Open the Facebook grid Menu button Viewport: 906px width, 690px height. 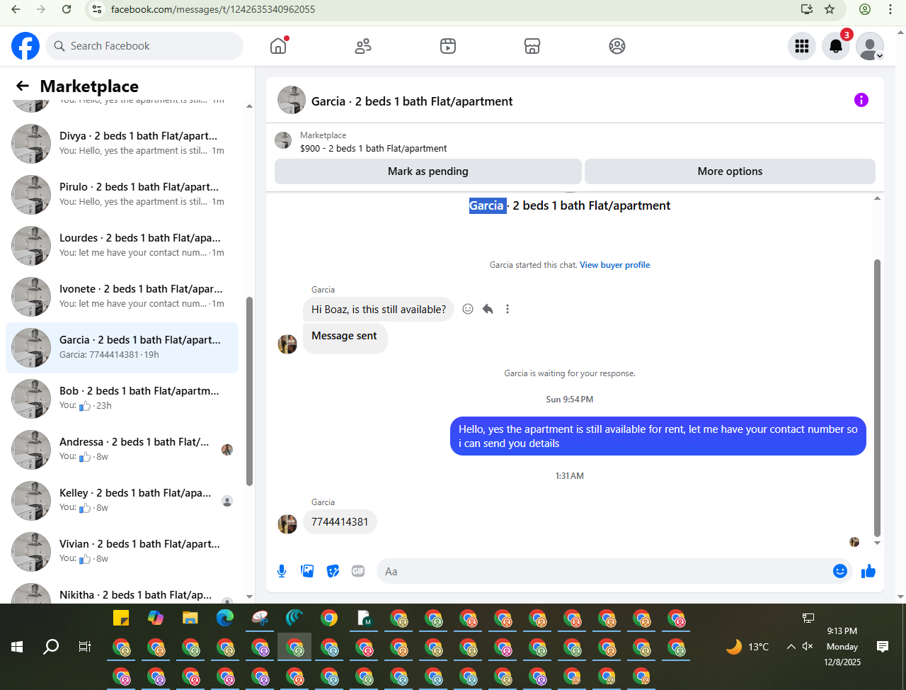coord(802,46)
